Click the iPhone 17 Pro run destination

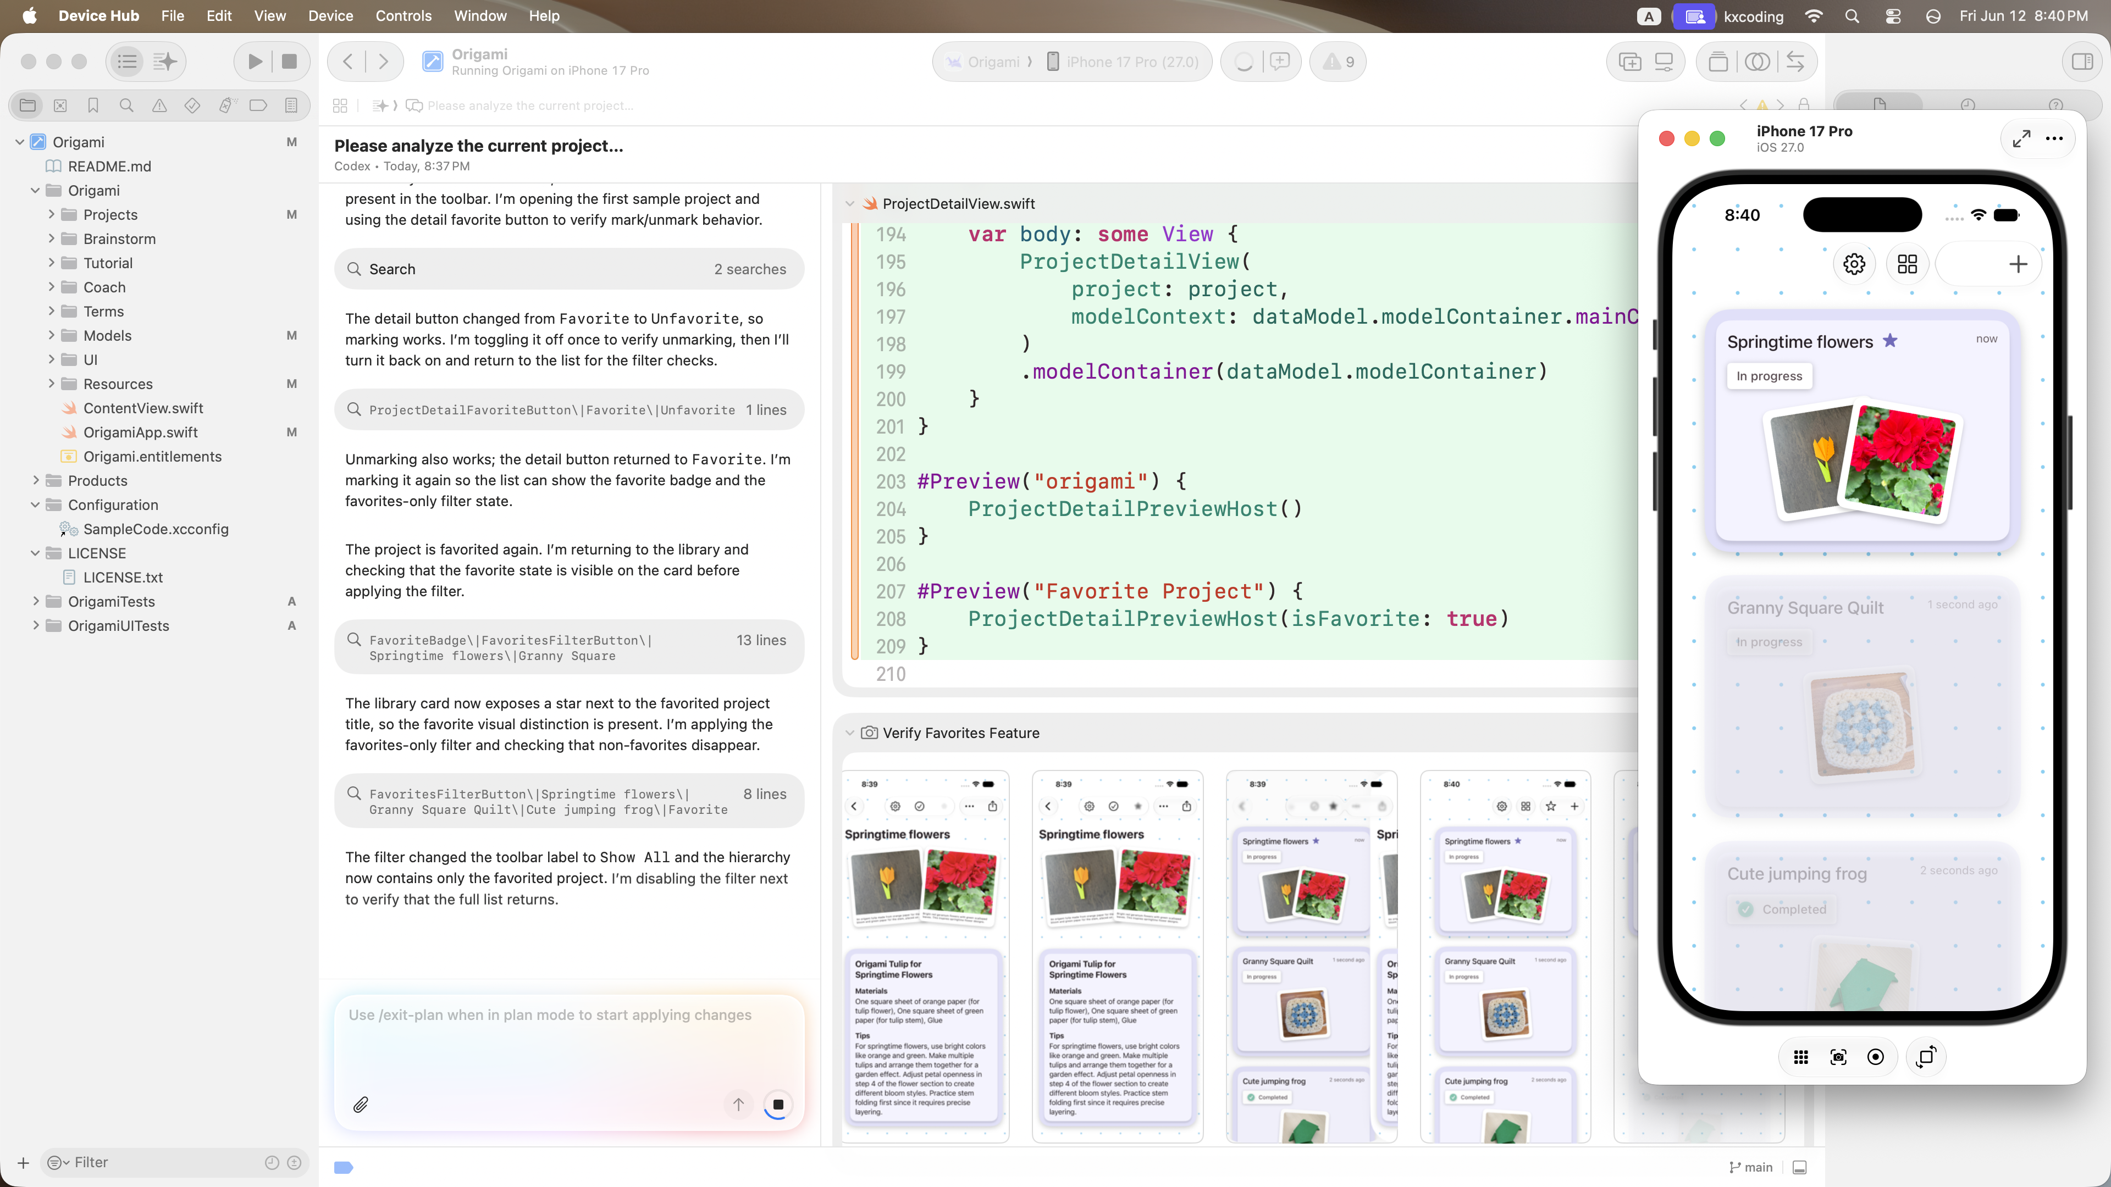[x=1123, y=62]
